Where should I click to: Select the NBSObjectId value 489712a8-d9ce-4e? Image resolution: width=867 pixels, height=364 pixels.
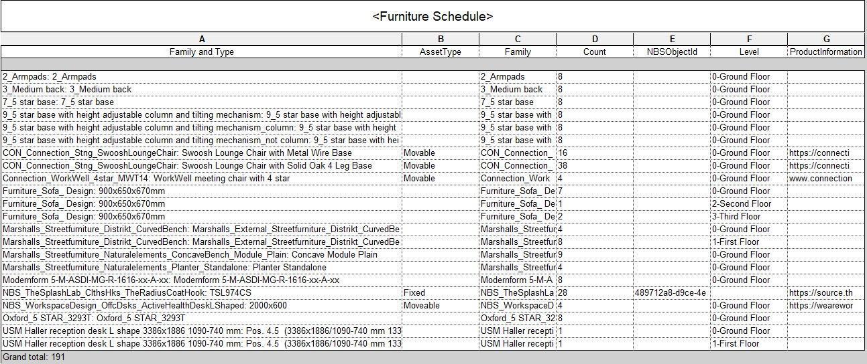(x=672, y=293)
